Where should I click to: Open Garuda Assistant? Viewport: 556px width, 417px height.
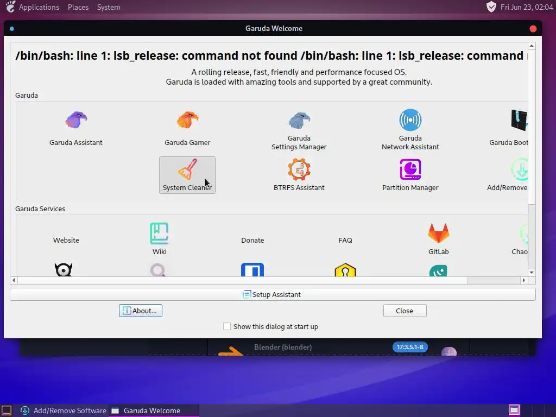pos(75,128)
